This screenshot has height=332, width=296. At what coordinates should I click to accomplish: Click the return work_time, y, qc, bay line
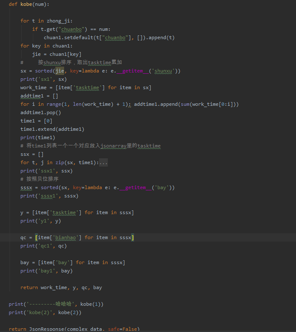pos(61,287)
